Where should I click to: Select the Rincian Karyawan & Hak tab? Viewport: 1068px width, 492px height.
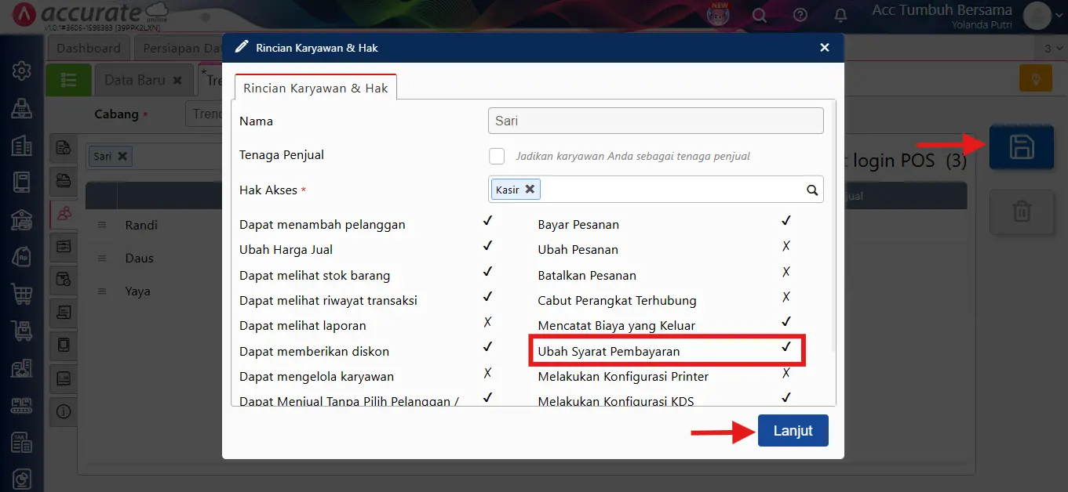[315, 88]
